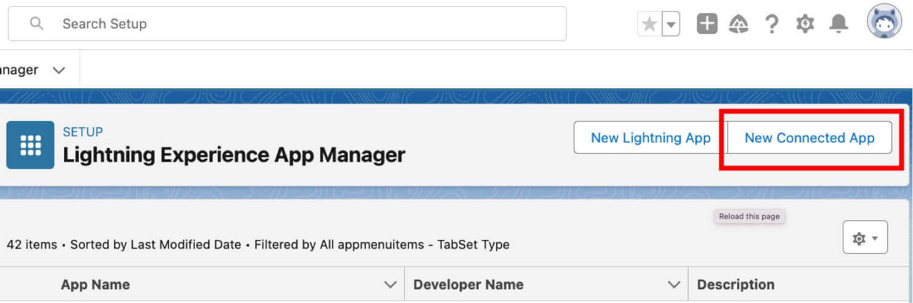Open the list view controls gear dropdown
This screenshot has height=303, width=913.
[865, 238]
